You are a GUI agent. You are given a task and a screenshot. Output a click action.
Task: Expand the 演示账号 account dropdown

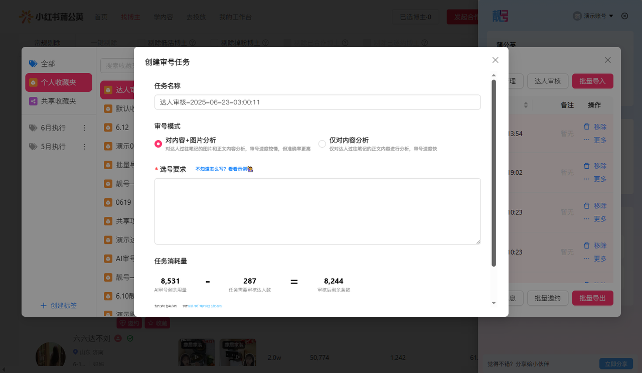point(611,16)
